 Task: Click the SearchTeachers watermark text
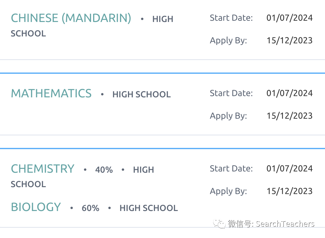[285, 224]
